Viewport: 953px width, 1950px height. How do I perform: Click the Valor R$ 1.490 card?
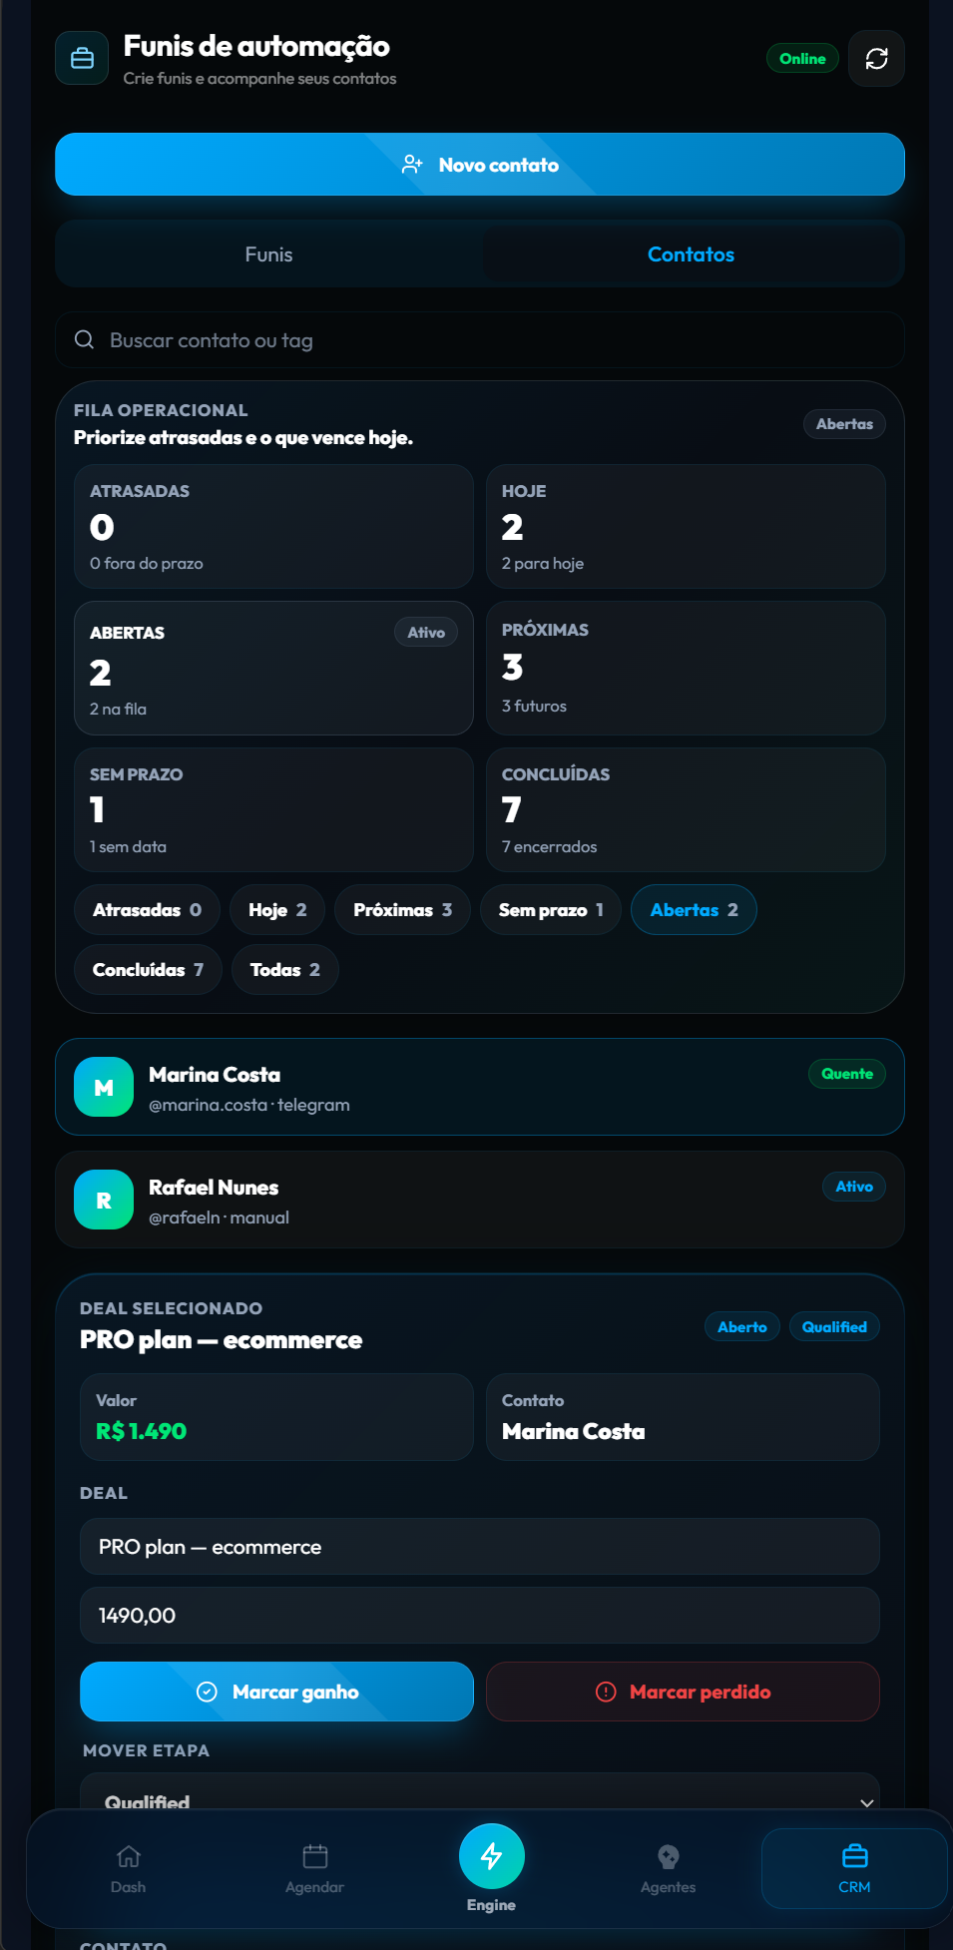point(277,1417)
